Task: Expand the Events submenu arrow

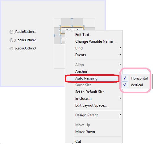Action: pos(120,55)
